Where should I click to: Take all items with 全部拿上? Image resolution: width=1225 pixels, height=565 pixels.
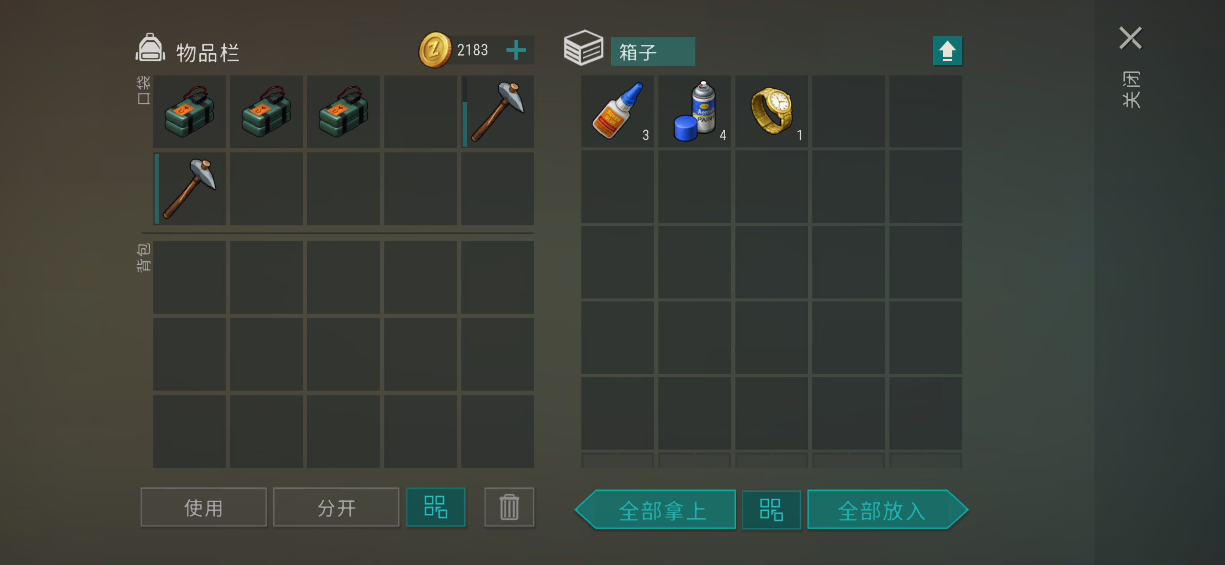[x=656, y=509]
